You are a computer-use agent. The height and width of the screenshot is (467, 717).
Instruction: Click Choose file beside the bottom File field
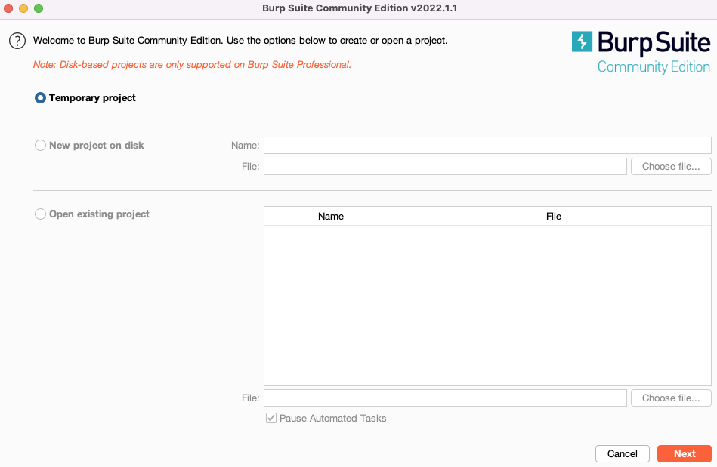(670, 398)
